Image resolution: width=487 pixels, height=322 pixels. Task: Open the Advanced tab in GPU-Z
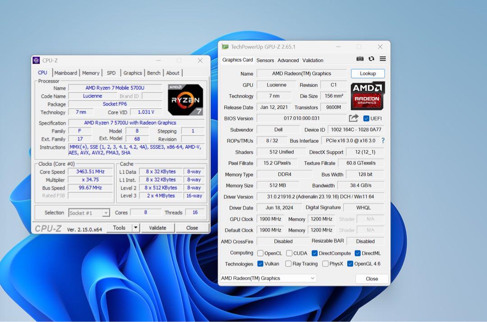click(288, 60)
